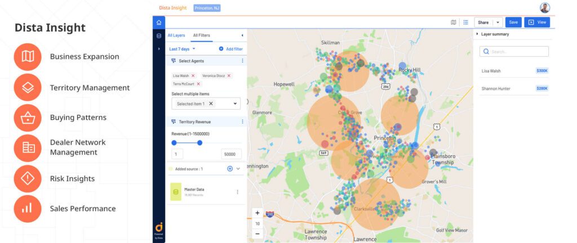Remove the Lisa Walsh agent chip
577x243 pixels.
click(x=193, y=75)
